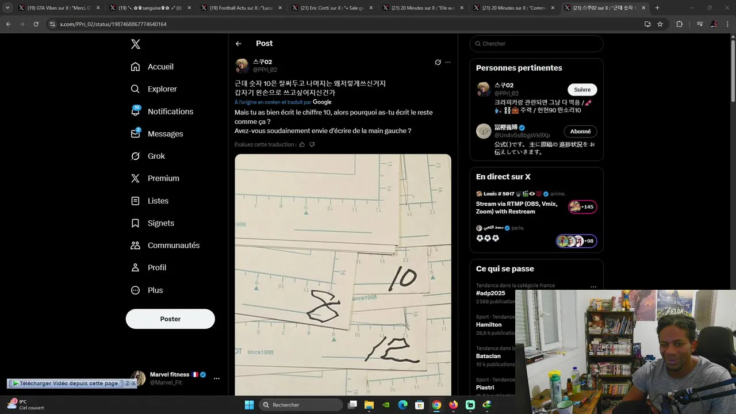Open the tab search dropdown
Screen dimensions: 736x414
pos(7,8)
